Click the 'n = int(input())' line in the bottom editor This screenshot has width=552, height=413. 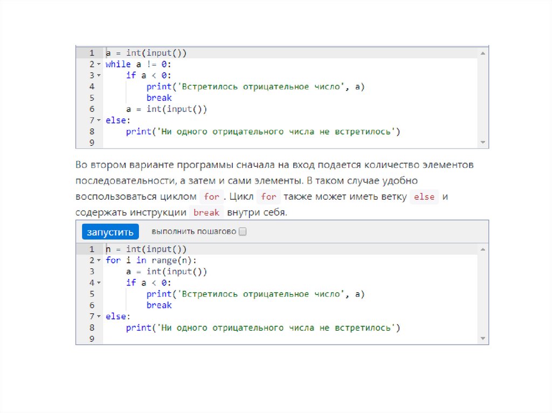(146, 249)
